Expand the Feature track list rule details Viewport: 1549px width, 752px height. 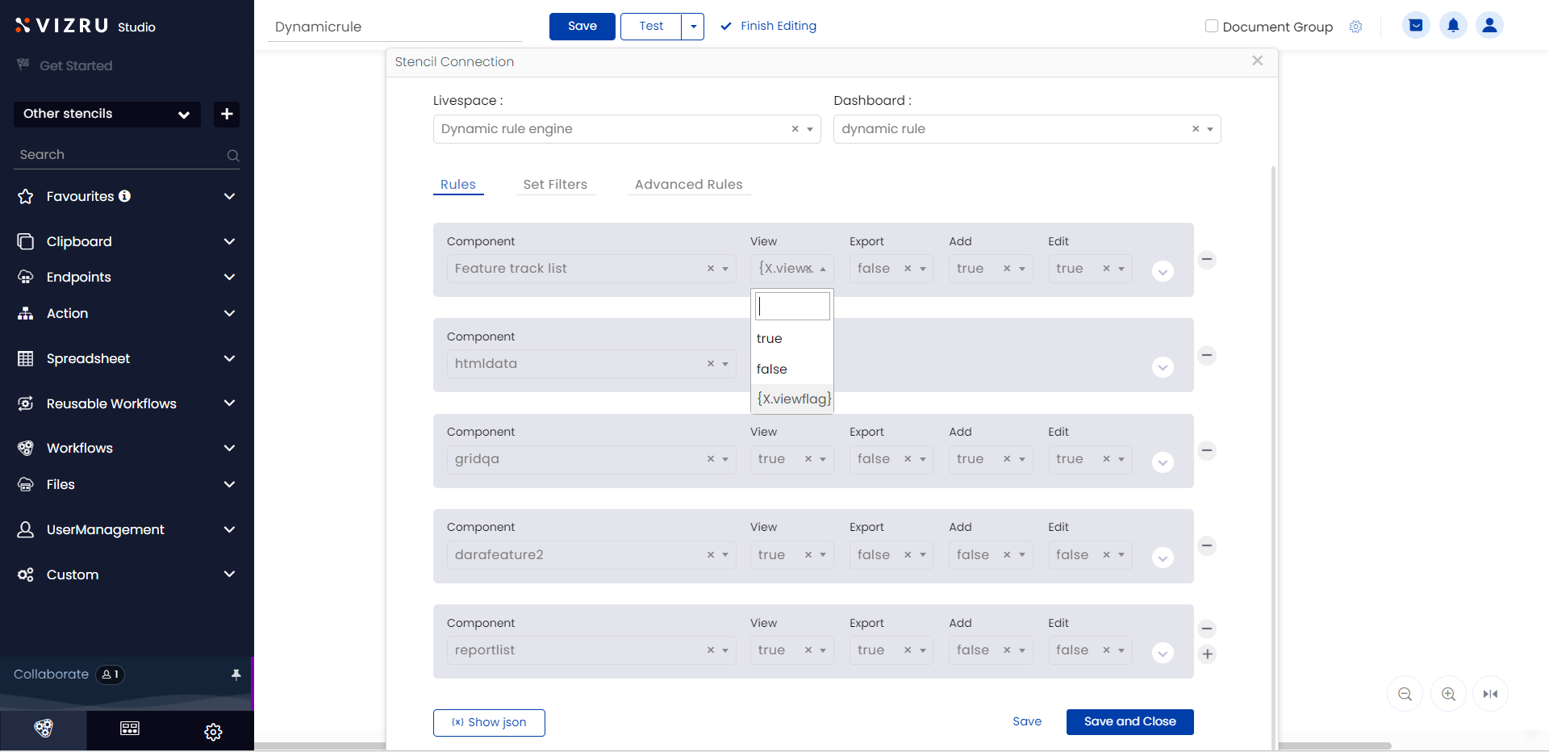(1163, 272)
